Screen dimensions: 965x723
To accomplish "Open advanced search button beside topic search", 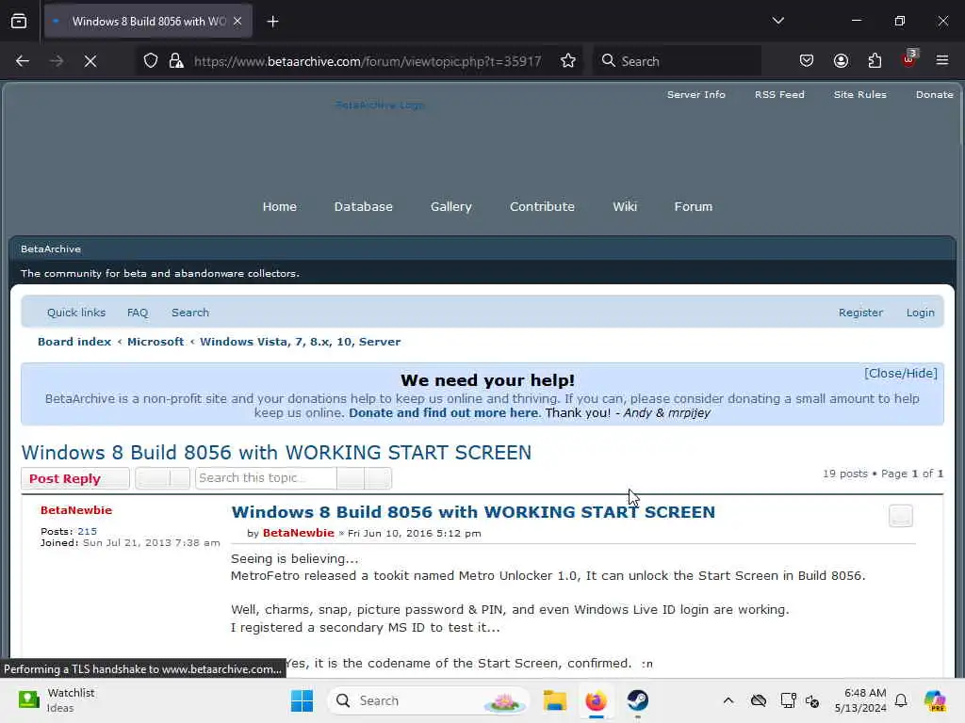I will (x=378, y=478).
